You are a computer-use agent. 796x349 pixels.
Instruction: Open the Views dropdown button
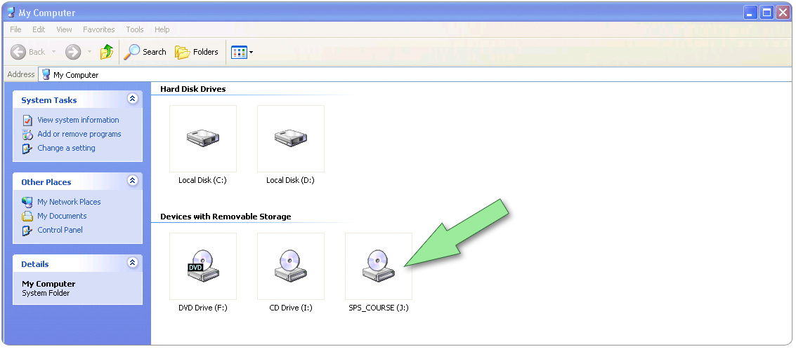(242, 52)
